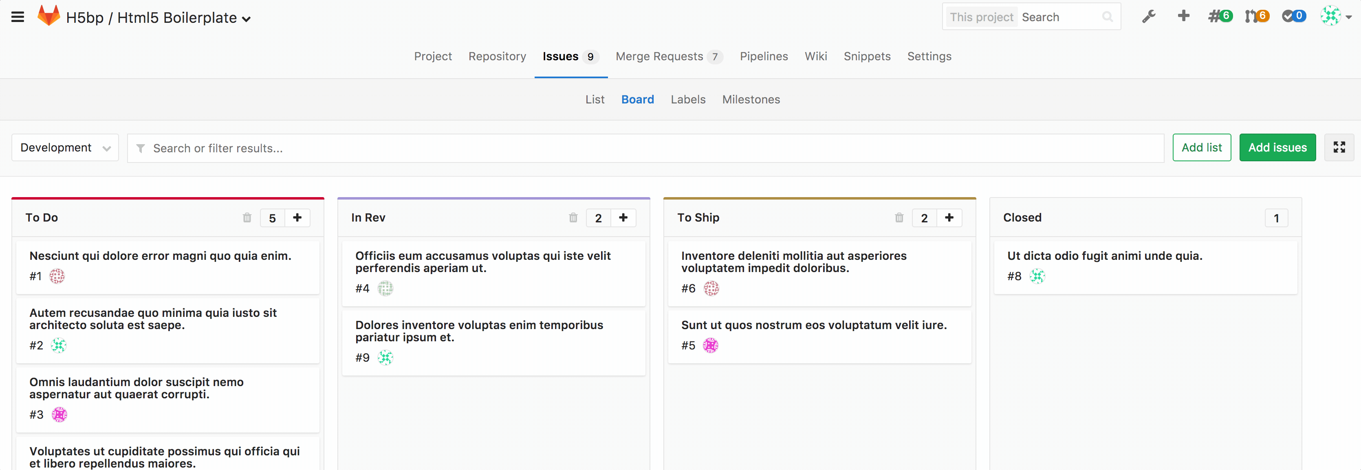Open the todos checkmark counter
1361x470 pixels.
(x=1293, y=16)
